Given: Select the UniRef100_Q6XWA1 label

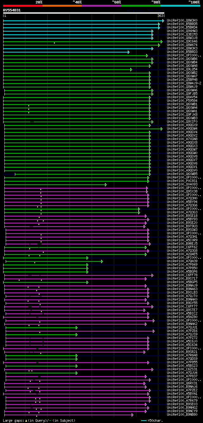Looking at the screenshot, I should point(182,111).
